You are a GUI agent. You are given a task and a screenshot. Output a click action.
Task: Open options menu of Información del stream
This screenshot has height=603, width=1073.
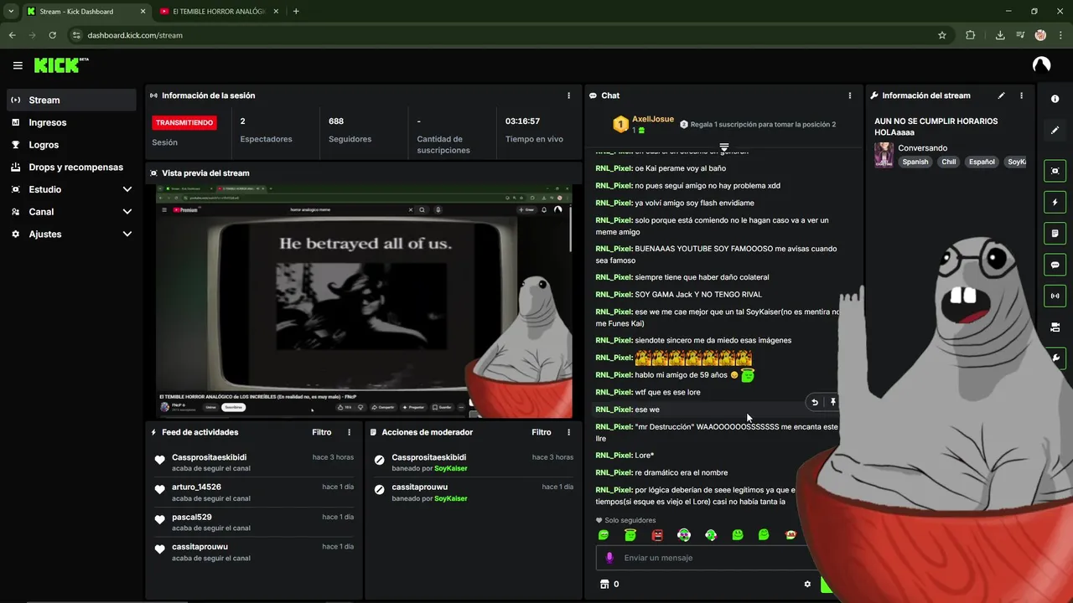pos(1021,95)
